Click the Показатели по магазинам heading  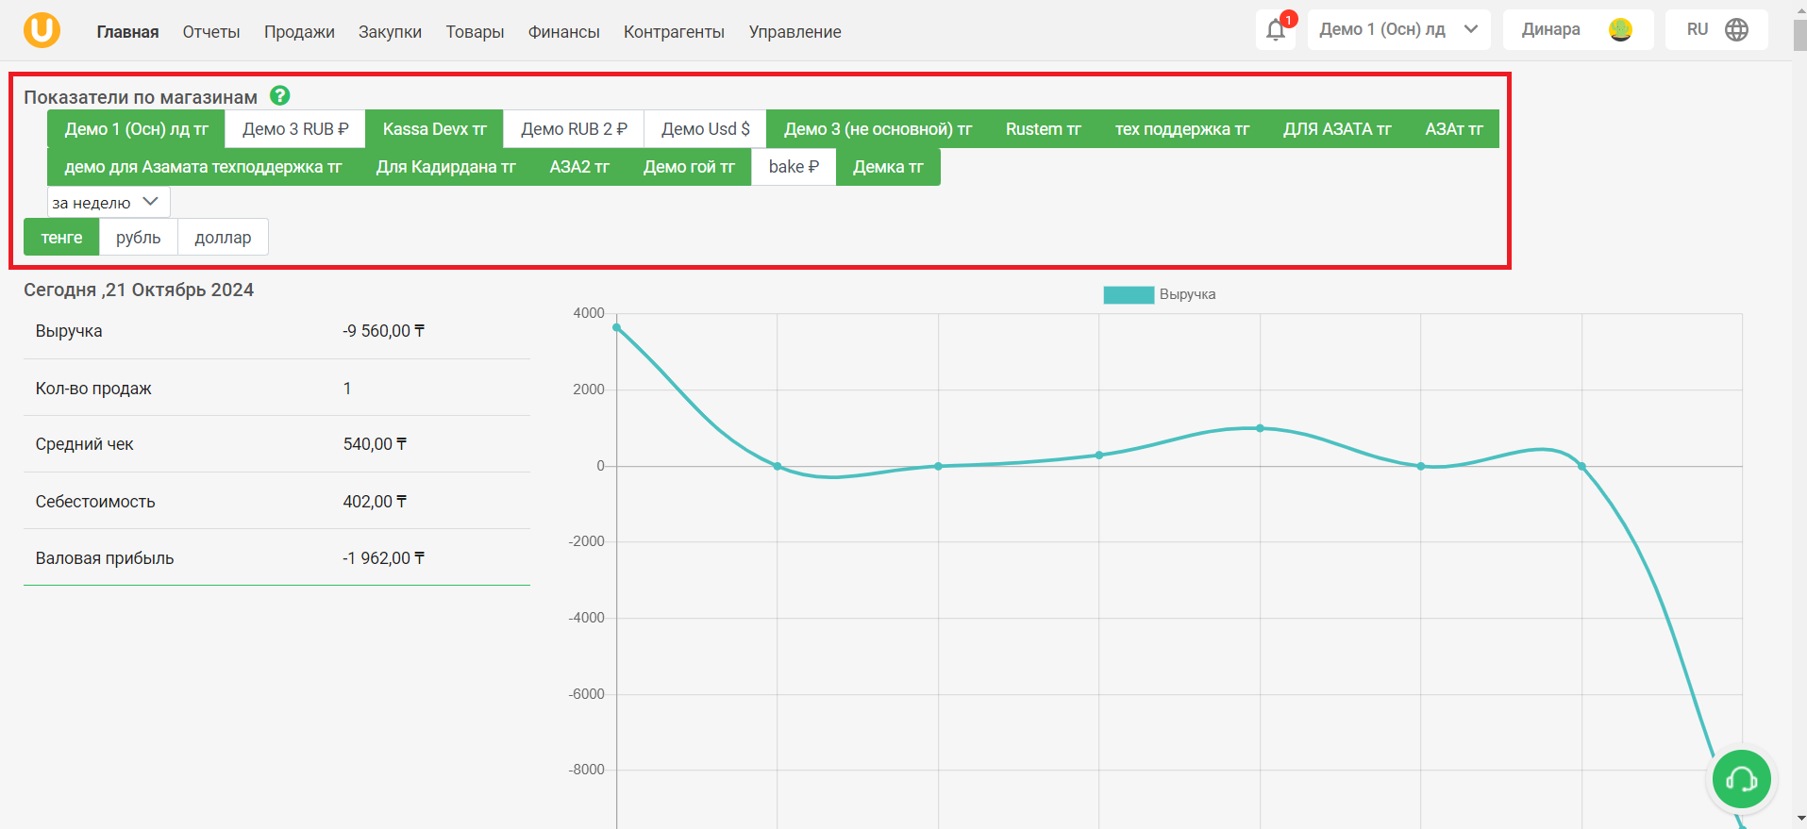tap(141, 97)
